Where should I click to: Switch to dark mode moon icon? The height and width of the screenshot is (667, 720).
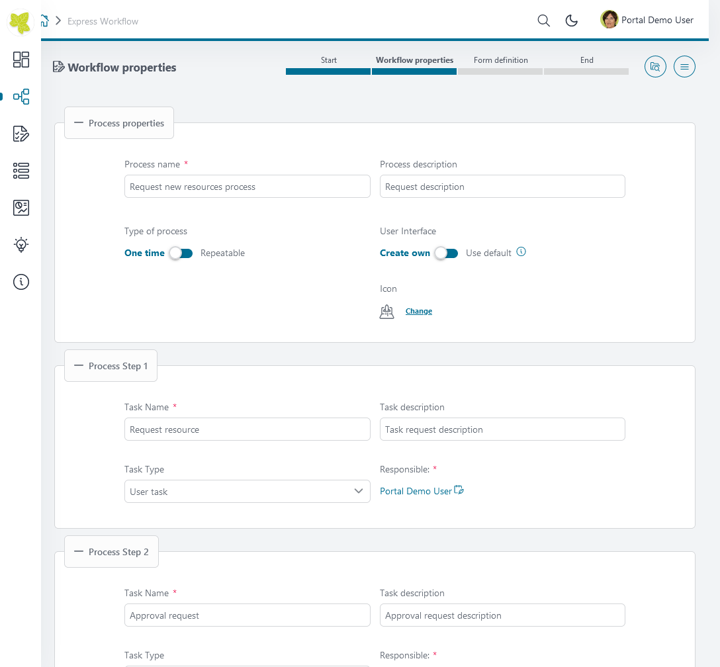pos(571,21)
